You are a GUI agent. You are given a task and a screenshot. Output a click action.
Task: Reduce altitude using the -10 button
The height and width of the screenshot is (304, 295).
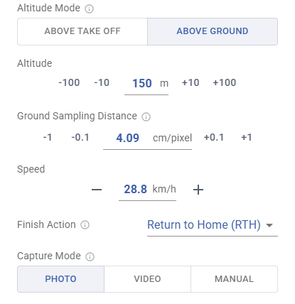[102, 83]
